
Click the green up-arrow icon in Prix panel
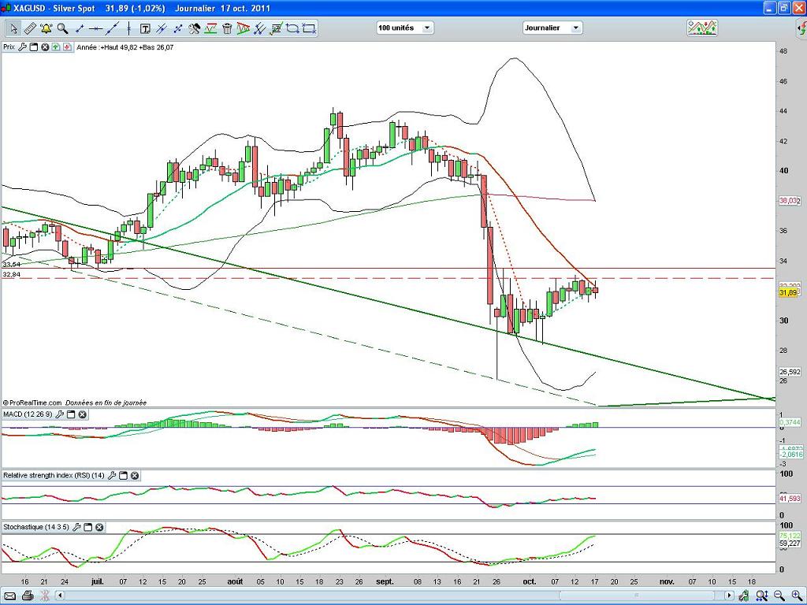click(56, 47)
